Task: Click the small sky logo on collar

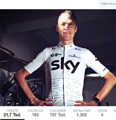Action: coord(71,46)
